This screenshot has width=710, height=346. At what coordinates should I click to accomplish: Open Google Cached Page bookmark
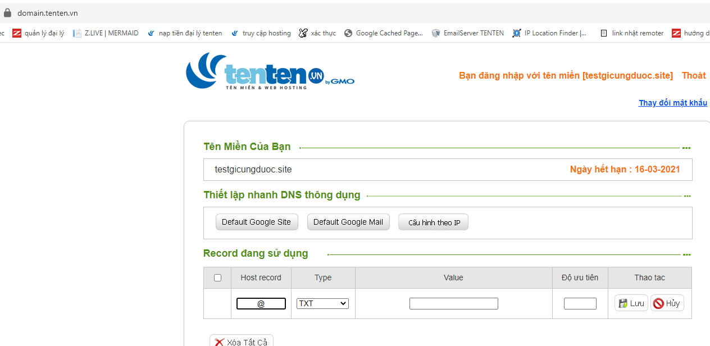click(x=384, y=33)
